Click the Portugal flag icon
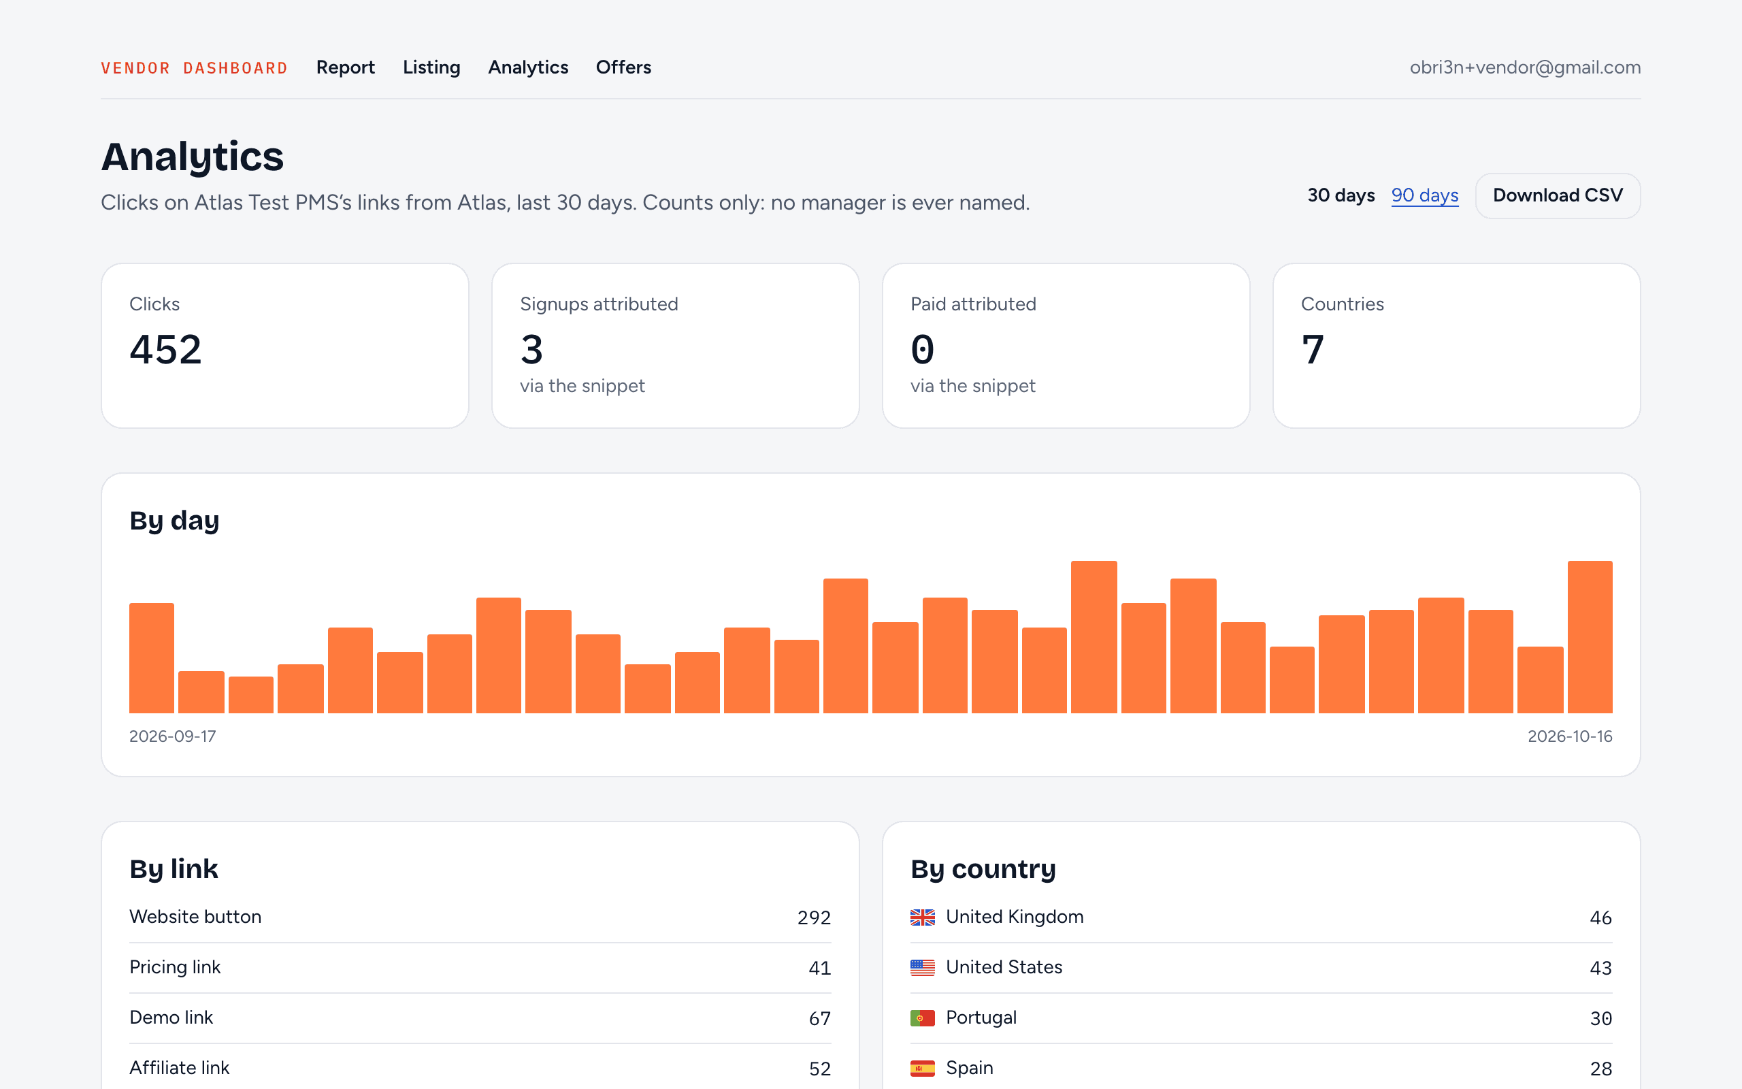Image resolution: width=1742 pixels, height=1089 pixels. [x=922, y=1018]
